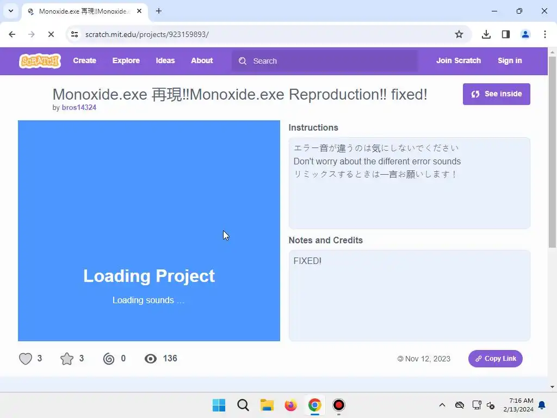Image resolution: width=557 pixels, height=418 pixels.
Task: Click muted volume tray icon
Action: [x=491, y=405]
